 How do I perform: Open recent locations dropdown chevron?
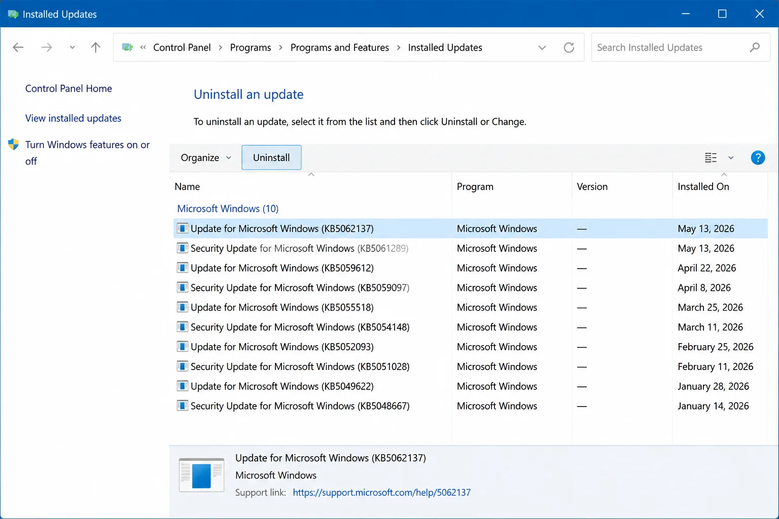point(72,47)
